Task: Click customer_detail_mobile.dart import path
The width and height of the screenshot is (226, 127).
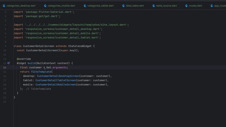Action: coord(62,33)
